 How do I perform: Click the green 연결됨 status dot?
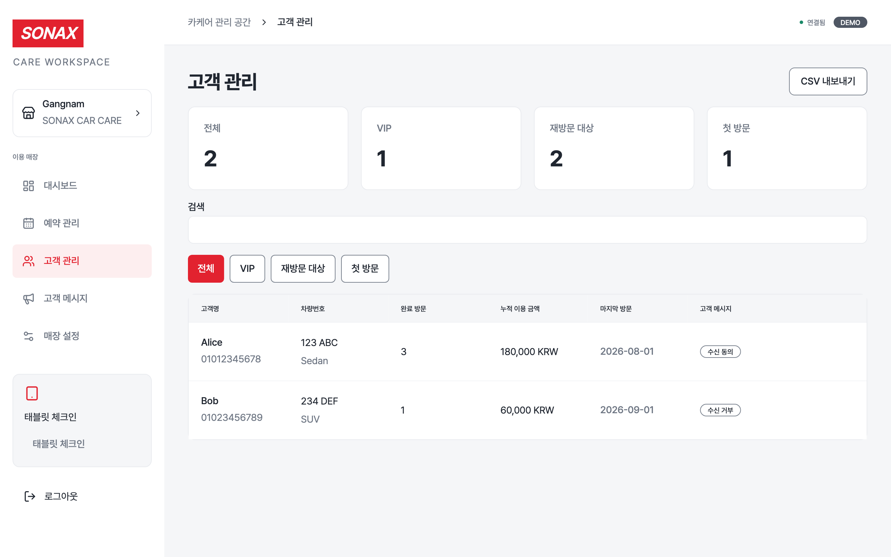tap(801, 23)
